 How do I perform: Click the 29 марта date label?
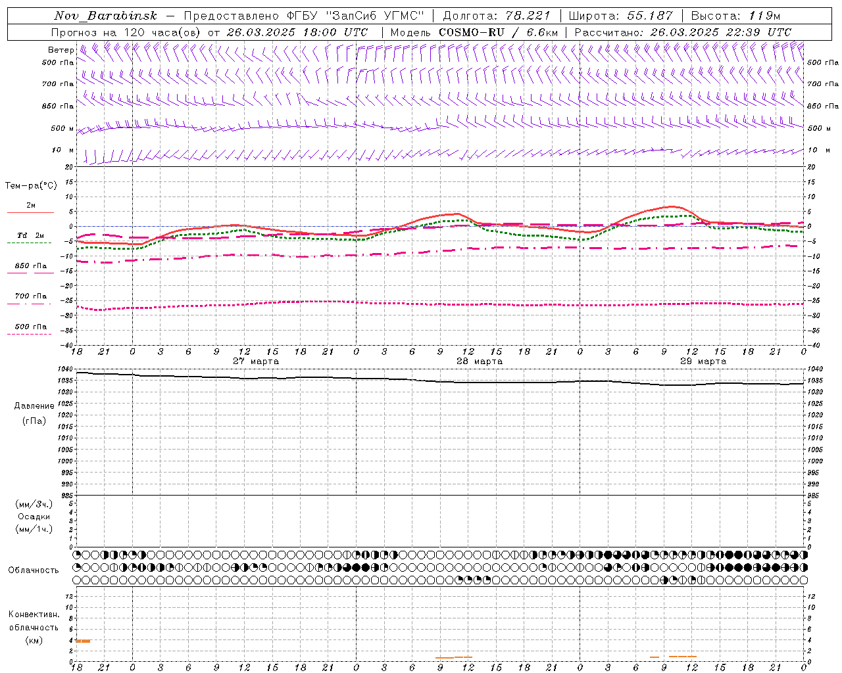pos(703,361)
